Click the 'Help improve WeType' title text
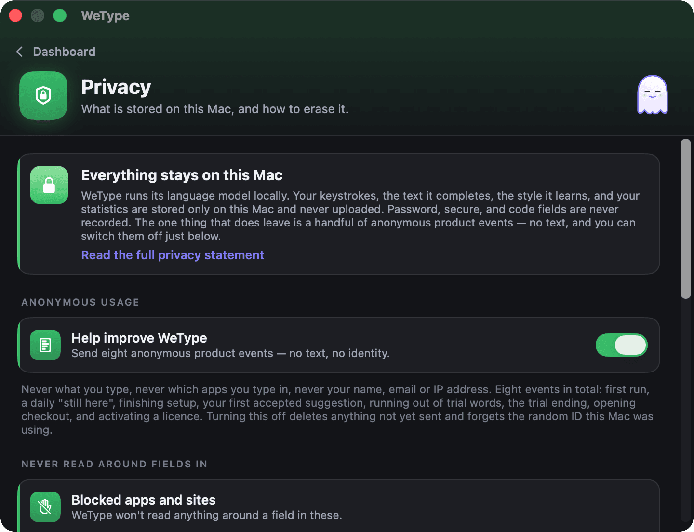The width and height of the screenshot is (694, 532). [x=139, y=338]
